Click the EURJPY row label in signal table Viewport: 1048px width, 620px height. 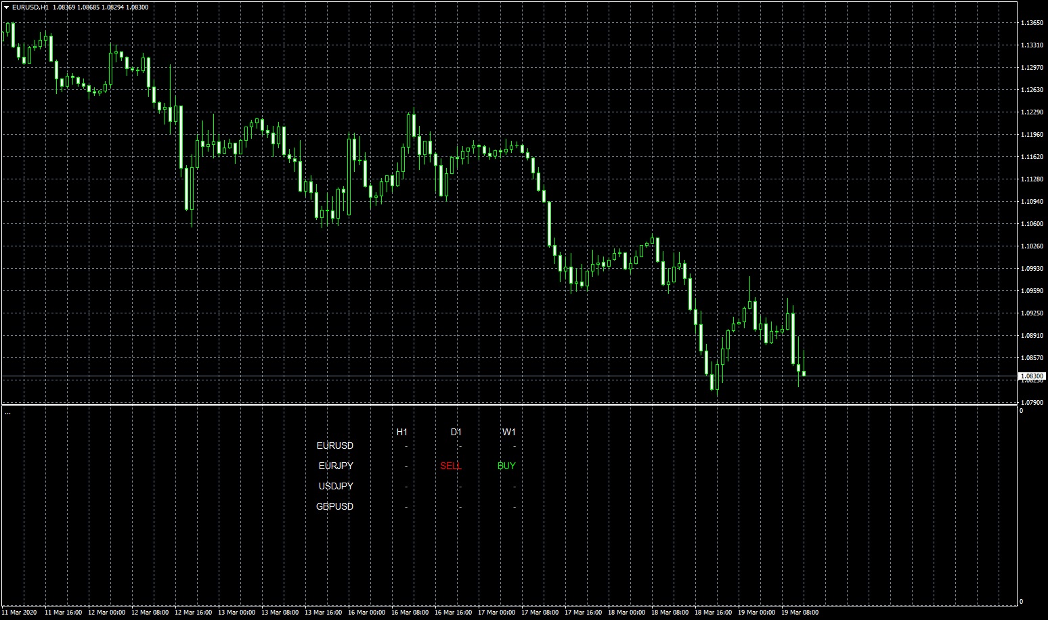pyautogui.click(x=336, y=466)
